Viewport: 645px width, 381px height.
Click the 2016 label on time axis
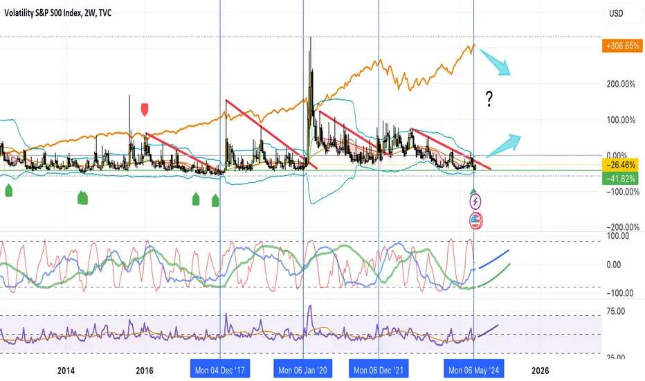pyautogui.click(x=145, y=371)
